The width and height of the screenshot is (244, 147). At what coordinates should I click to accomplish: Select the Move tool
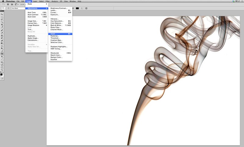[2, 14]
